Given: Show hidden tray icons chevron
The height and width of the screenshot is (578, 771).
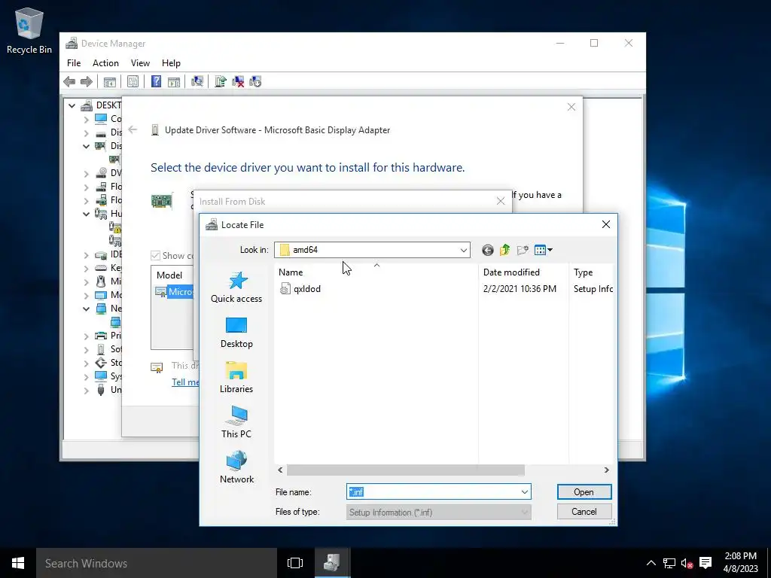Looking at the screenshot, I should click(651, 563).
